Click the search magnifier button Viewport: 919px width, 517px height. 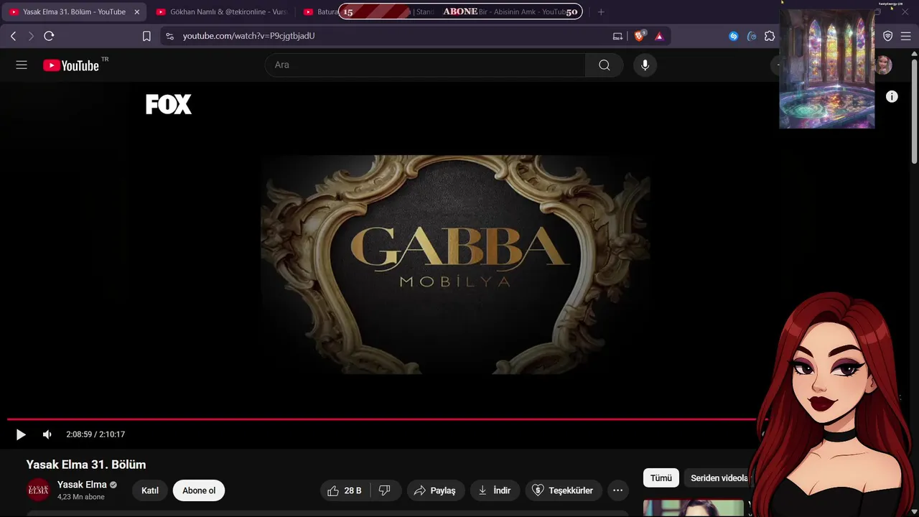pos(605,65)
